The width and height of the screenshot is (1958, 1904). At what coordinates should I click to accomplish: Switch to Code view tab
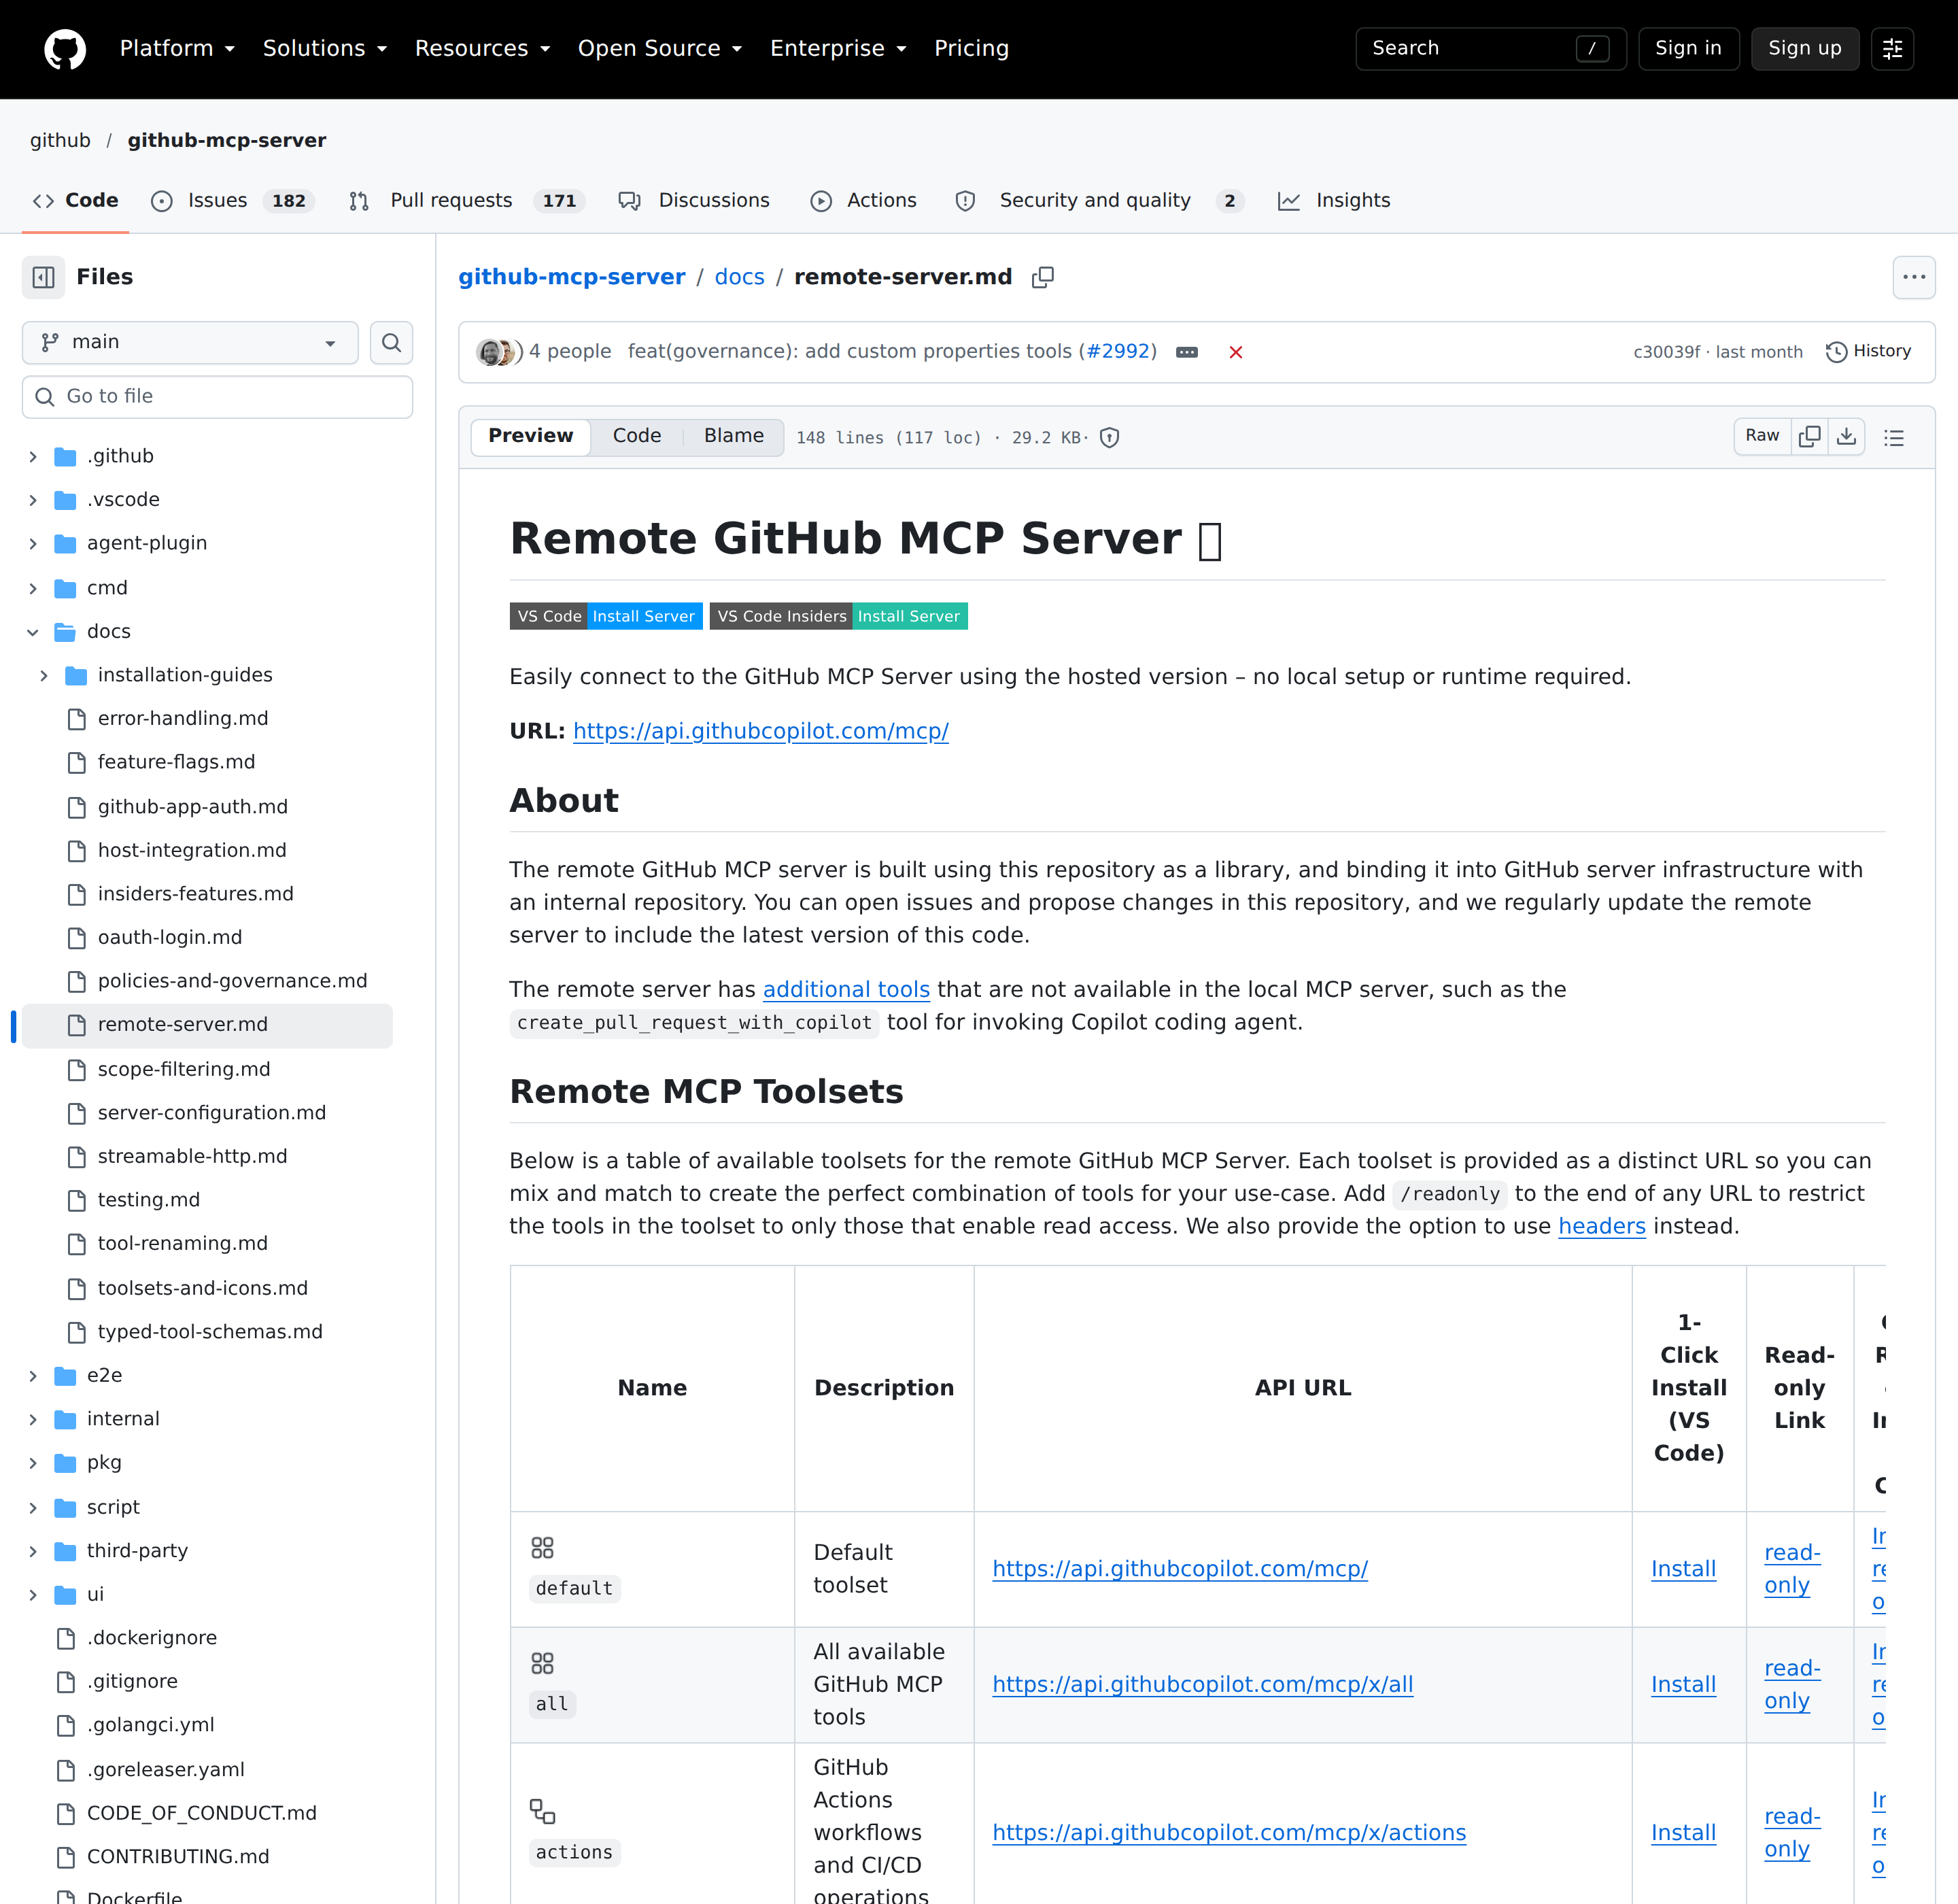pos(637,436)
